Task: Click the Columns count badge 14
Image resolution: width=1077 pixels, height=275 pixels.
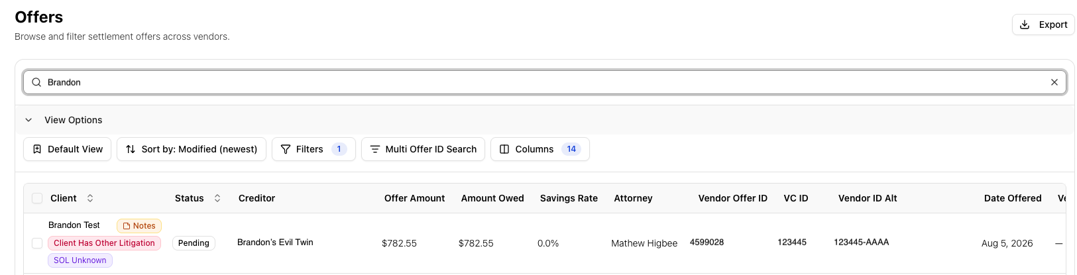Action: [571, 149]
